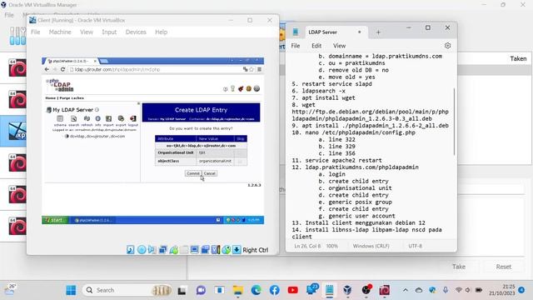This screenshot has height=300, width=533.
Task: Open the Help menu in Client VM window
Action: 161,32
